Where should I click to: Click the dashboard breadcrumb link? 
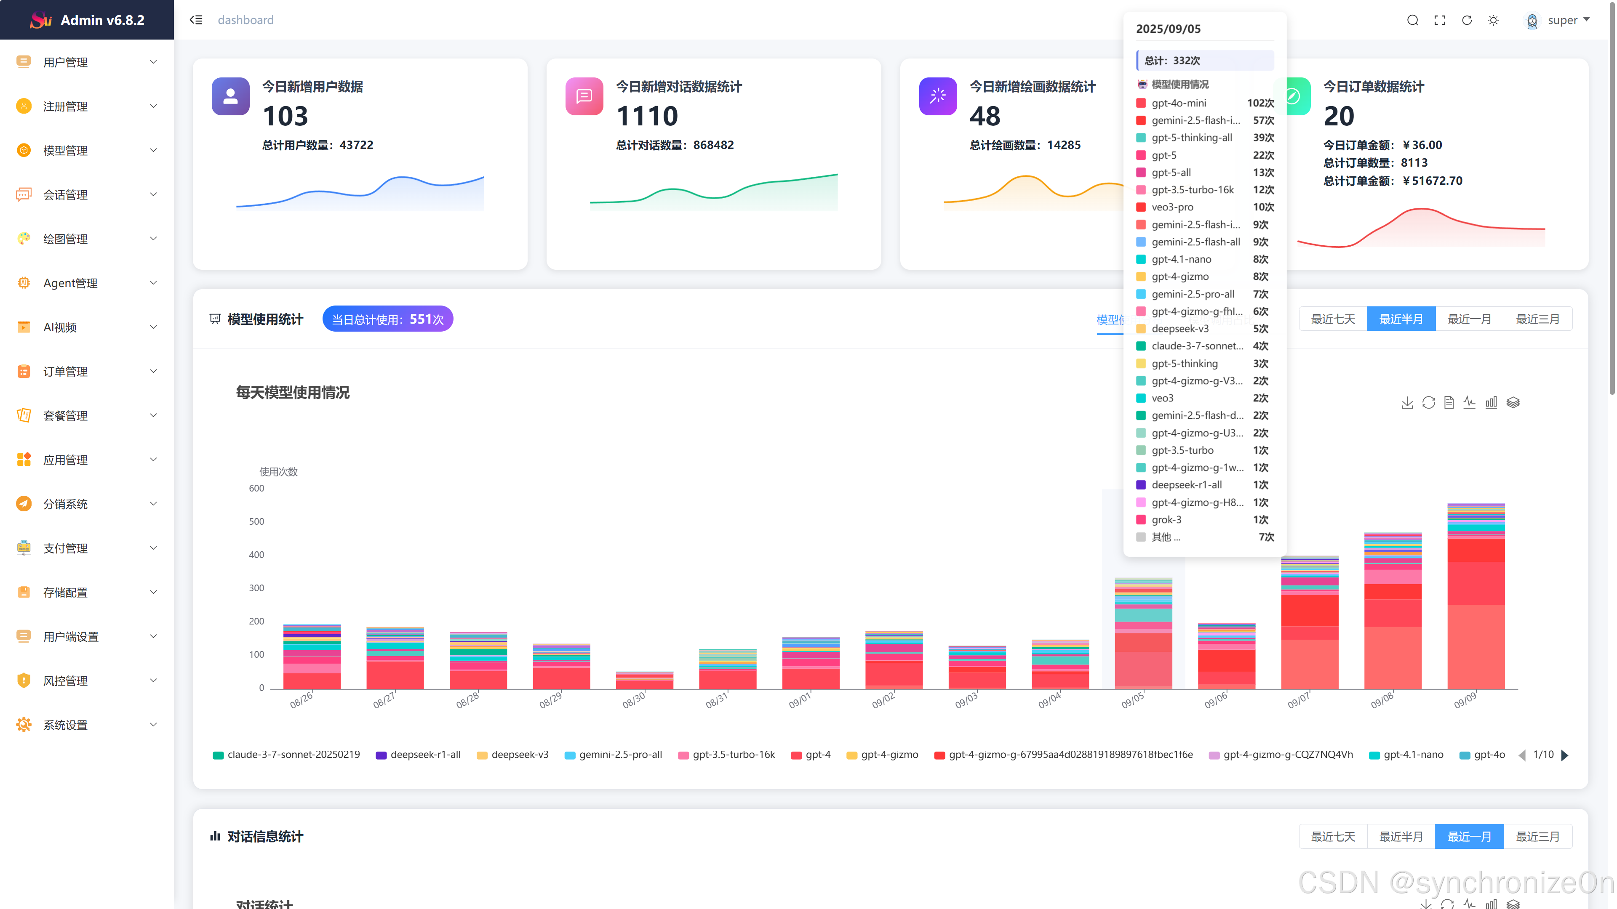point(245,20)
